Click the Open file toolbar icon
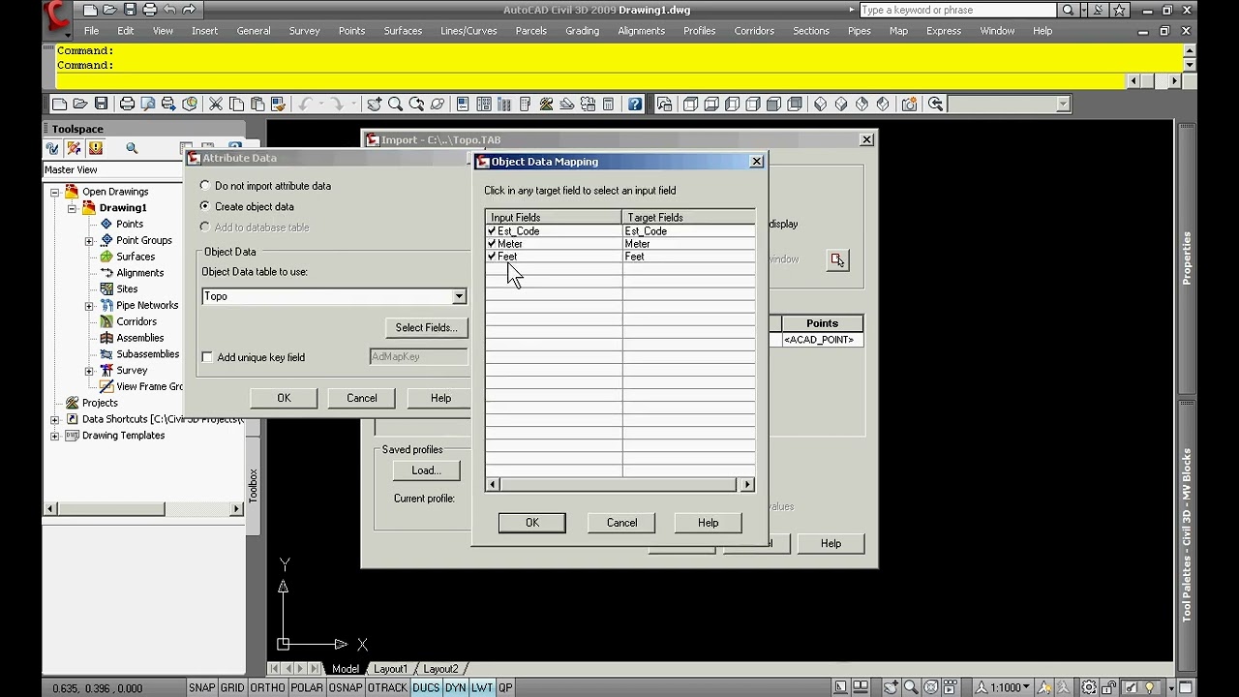 pyautogui.click(x=80, y=104)
